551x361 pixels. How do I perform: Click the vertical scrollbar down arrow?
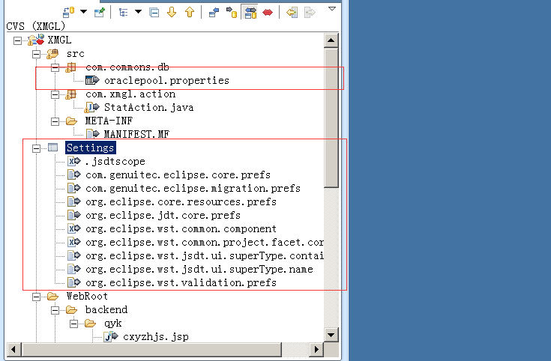[331, 335]
